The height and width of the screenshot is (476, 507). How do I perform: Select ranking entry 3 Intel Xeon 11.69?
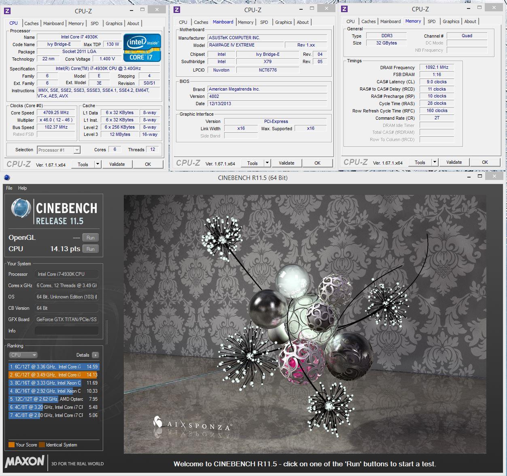pyautogui.click(x=53, y=383)
